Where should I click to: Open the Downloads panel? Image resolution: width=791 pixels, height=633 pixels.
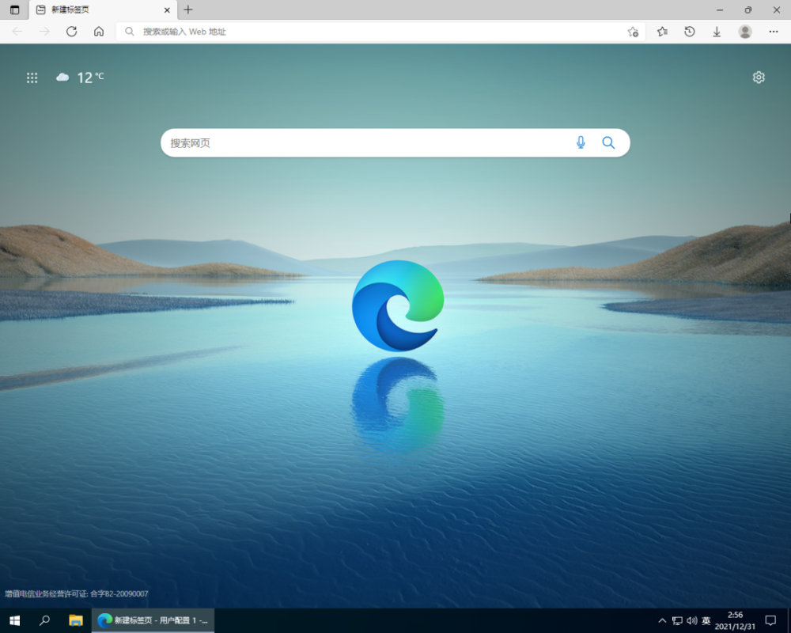[717, 32]
